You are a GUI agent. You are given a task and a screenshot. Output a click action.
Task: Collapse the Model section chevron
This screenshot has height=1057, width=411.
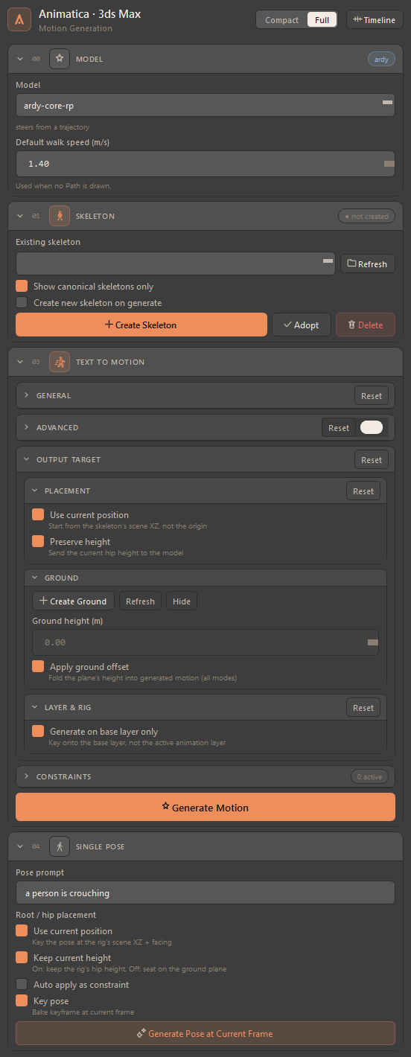[20, 59]
